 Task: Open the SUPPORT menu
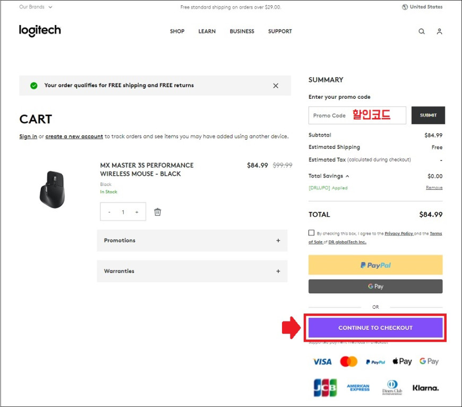click(x=280, y=31)
